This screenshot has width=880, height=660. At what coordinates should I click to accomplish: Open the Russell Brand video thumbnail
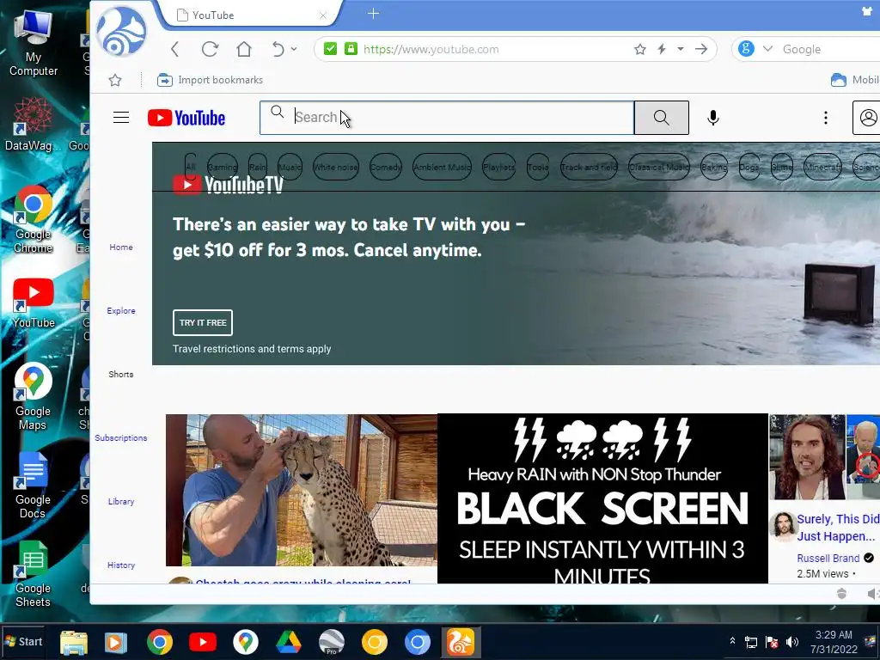point(824,457)
